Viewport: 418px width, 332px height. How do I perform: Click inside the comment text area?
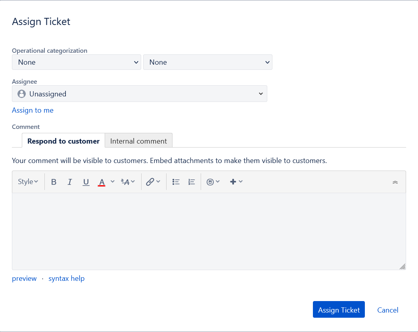pos(209,231)
